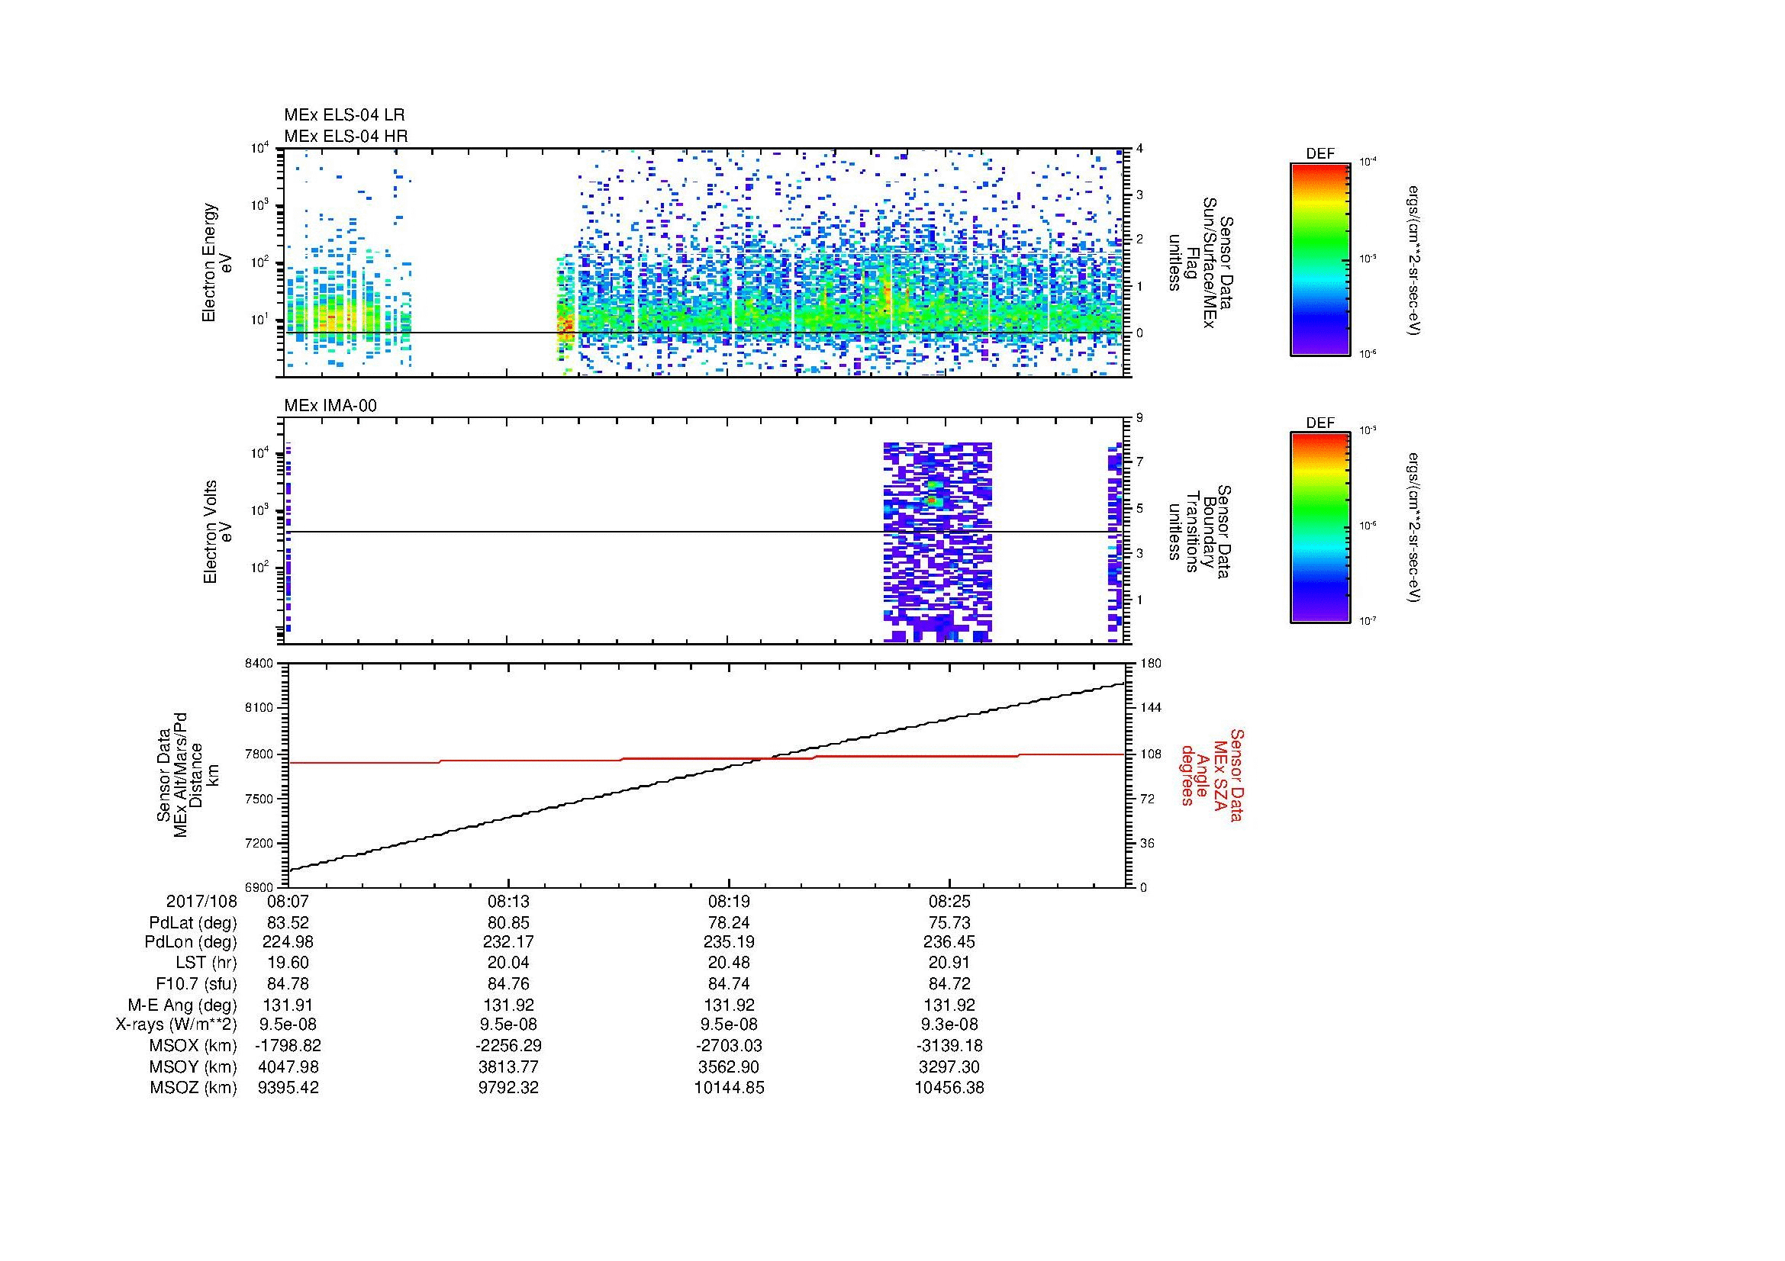1785x1261 pixels.
Task: Click the 08:13 time tick label
Action: point(508,902)
